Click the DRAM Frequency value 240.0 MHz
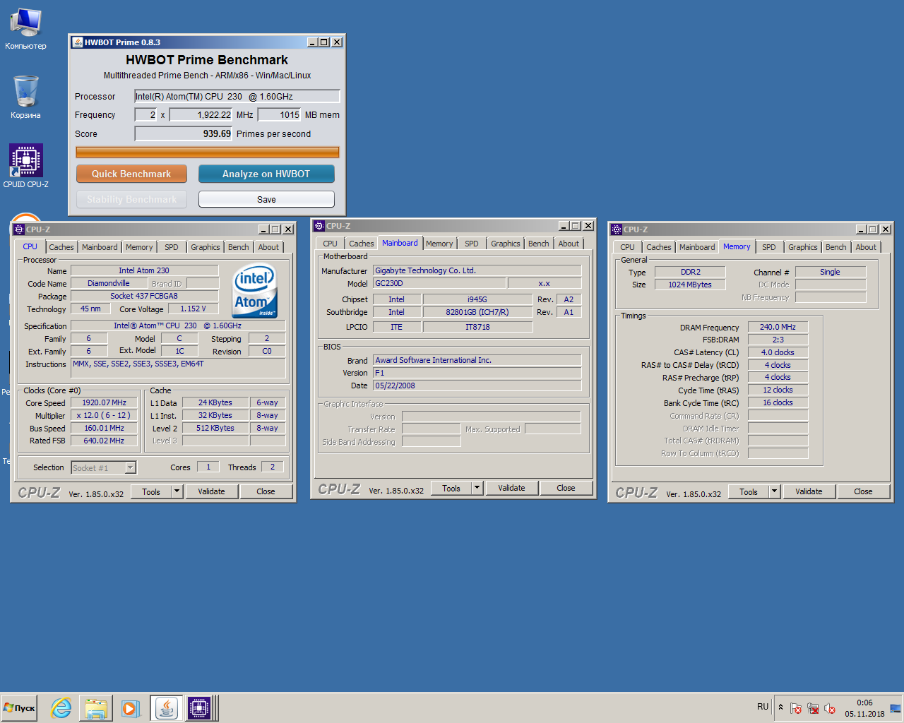This screenshot has width=904, height=723. 778,327
